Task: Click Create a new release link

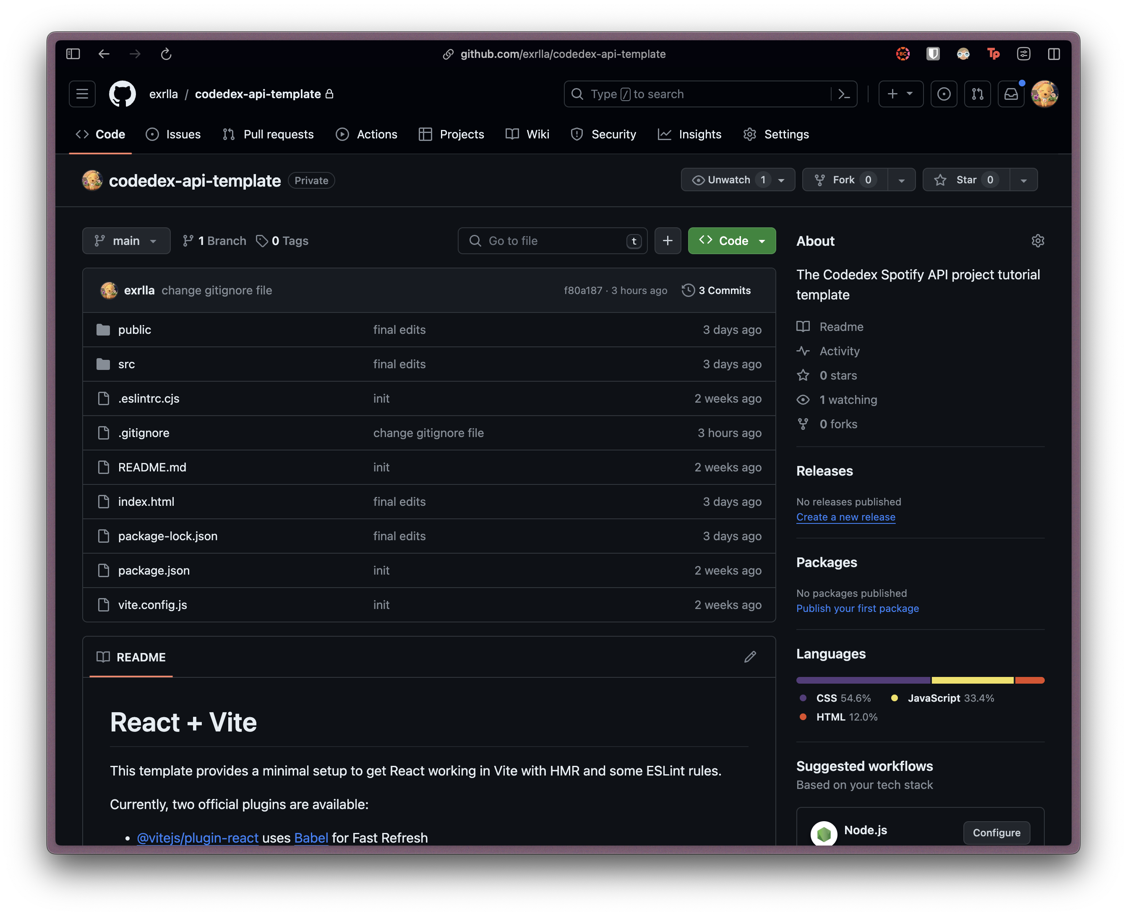Action: click(845, 517)
